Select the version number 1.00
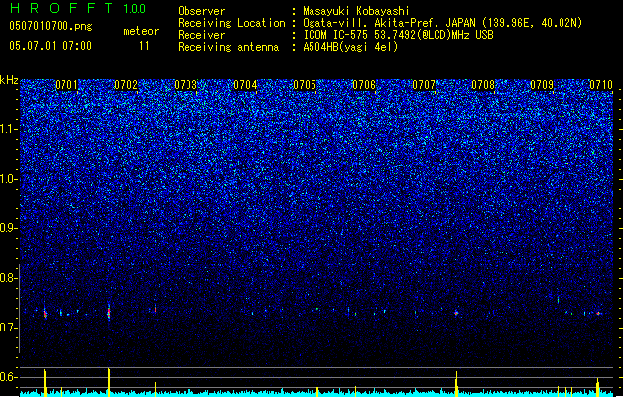The image size is (624, 397). pyautogui.click(x=134, y=9)
